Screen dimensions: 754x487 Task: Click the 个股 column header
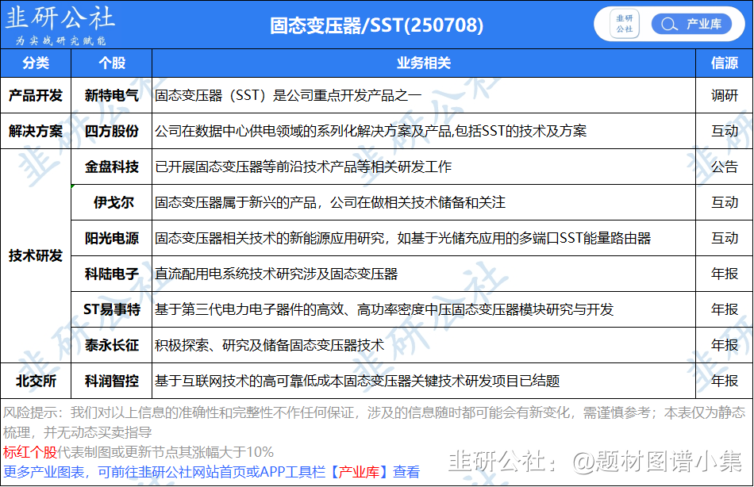click(x=112, y=63)
